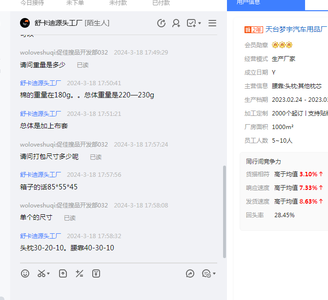Viewport: 328px width, 300px height.
Task: Click the refresh history icon in header
Action: pos(162,23)
